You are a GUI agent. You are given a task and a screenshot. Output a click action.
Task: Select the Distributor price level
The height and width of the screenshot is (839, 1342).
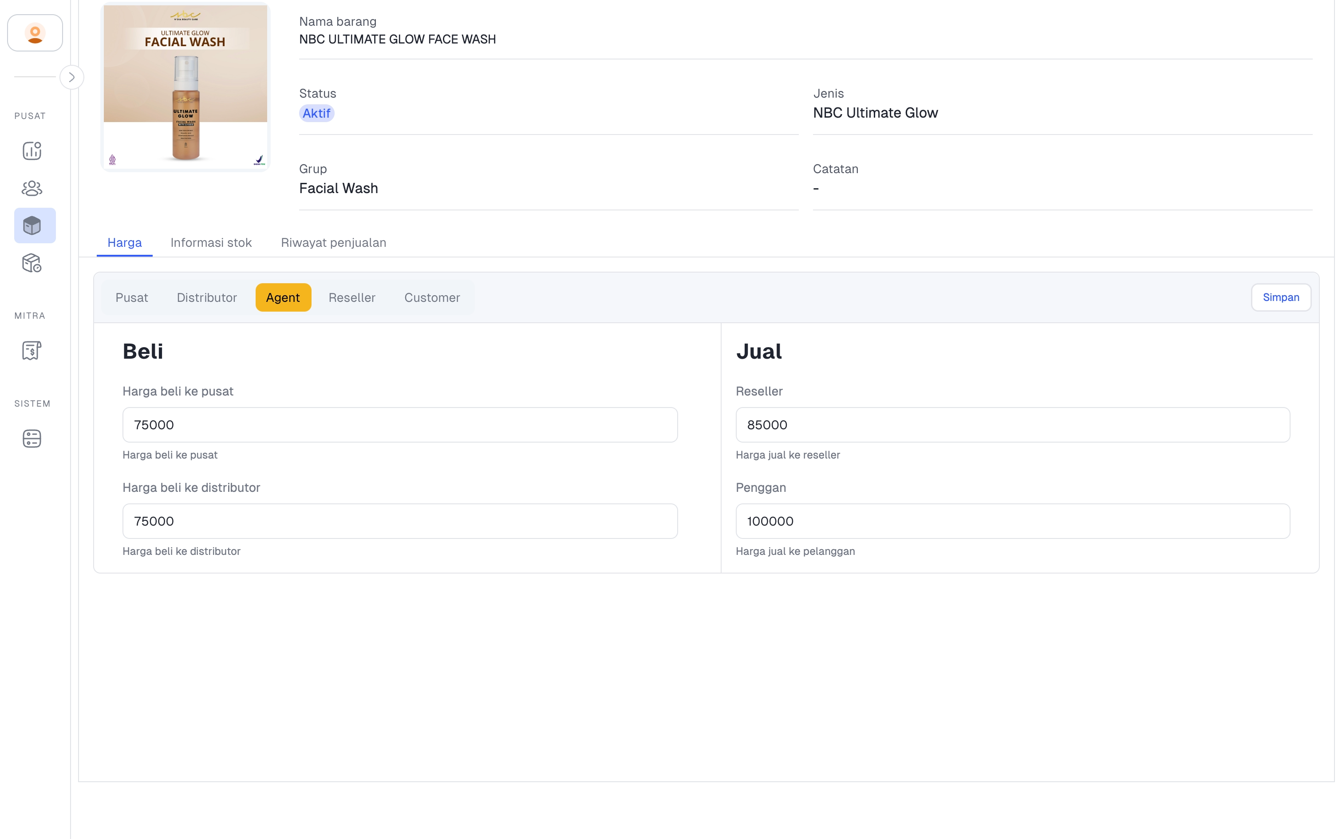pos(207,297)
